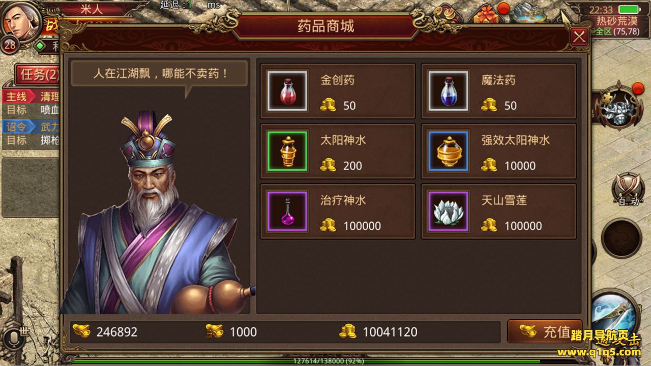Toggle the 自动 auto-combat button
Screen dimensions: 651x366
[629, 191]
